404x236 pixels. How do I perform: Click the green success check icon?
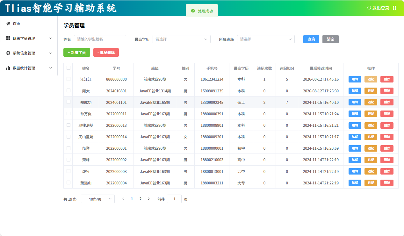(x=193, y=11)
